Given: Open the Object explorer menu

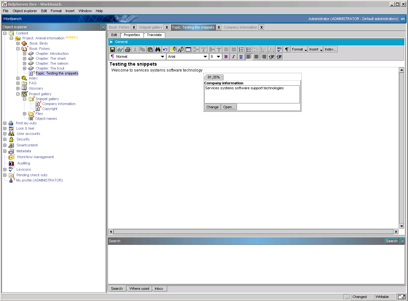Looking at the screenshot, I should 25,11.
